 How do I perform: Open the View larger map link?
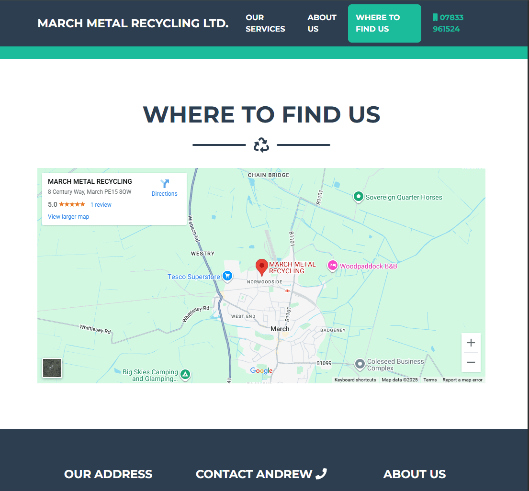pos(68,216)
